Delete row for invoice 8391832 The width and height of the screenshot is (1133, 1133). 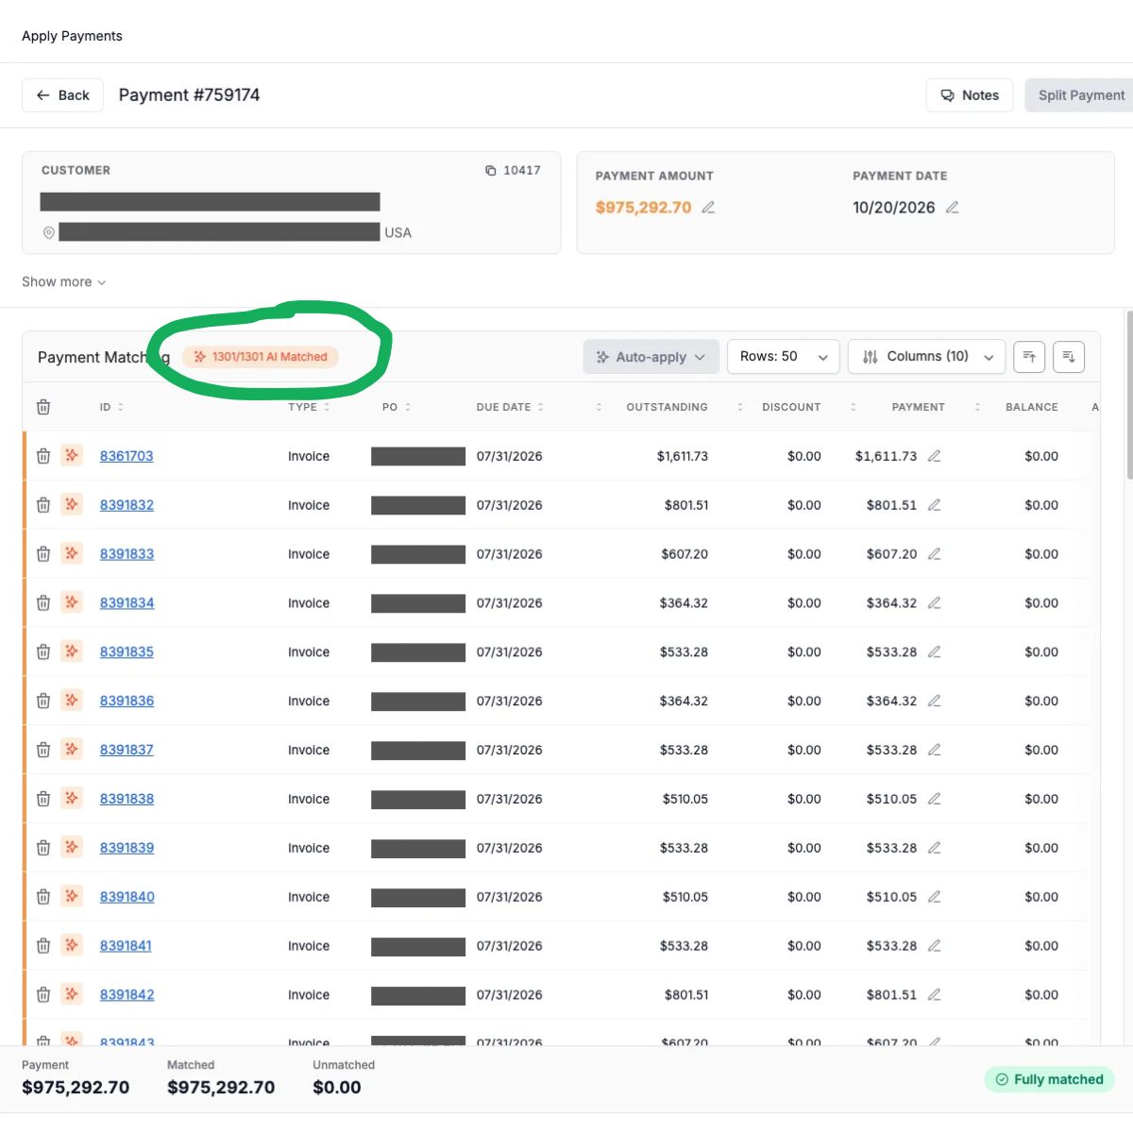(43, 505)
